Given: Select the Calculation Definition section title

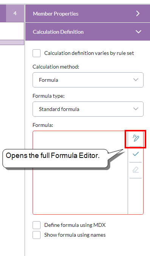Looking at the screenshot, I should tap(58, 32).
